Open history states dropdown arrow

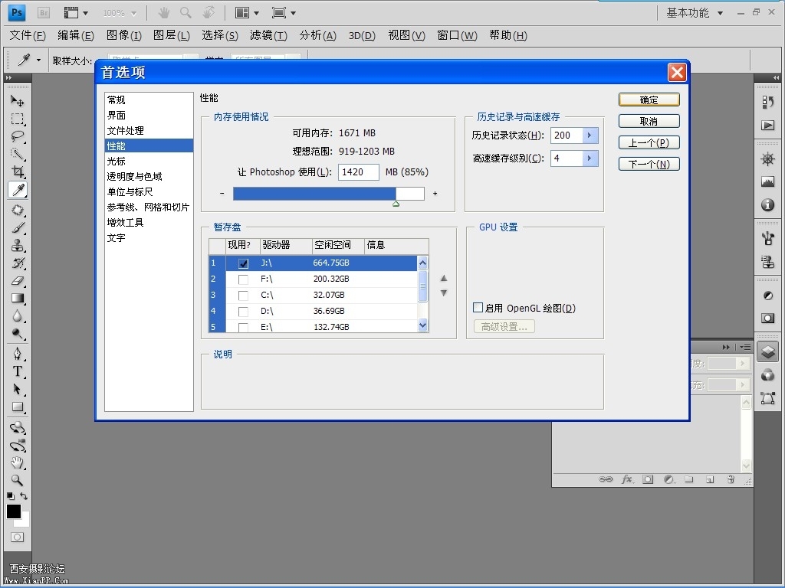[590, 136]
